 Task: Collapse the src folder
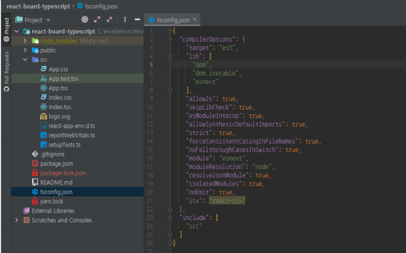click(25, 60)
